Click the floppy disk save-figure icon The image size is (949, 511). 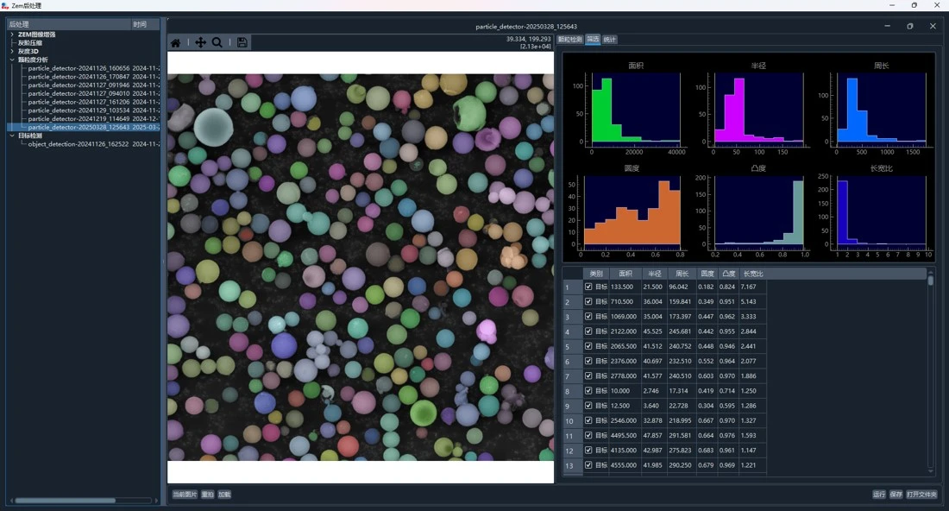[242, 43]
